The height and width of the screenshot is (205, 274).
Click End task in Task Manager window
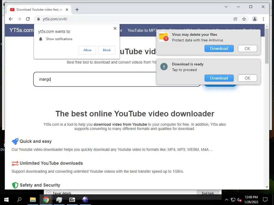pyautogui.click(x=208, y=193)
